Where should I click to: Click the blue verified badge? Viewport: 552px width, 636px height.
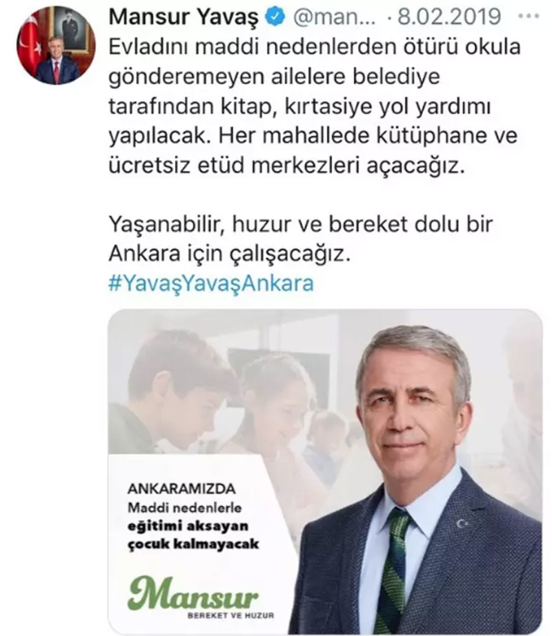[275, 17]
